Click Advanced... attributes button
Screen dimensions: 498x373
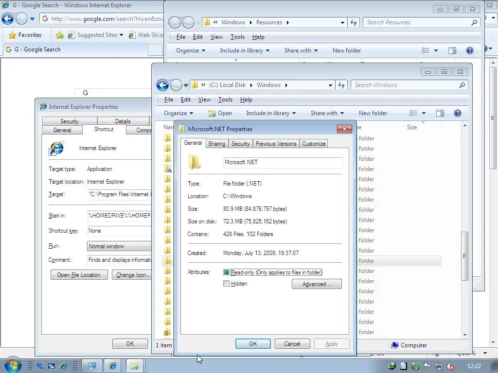[x=317, y=284]
